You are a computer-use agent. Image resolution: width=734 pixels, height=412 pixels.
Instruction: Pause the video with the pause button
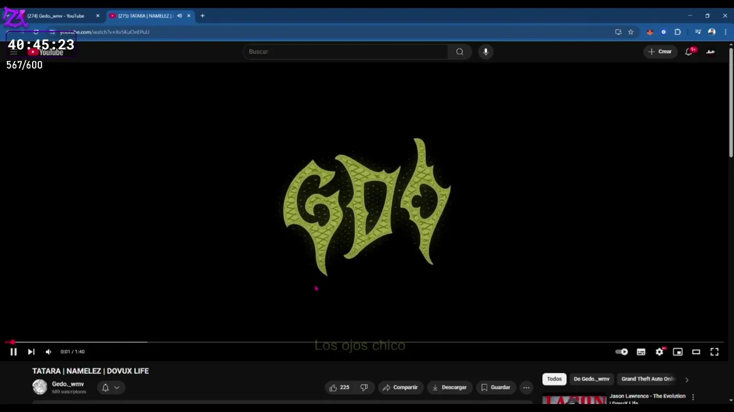coord(13,352)
